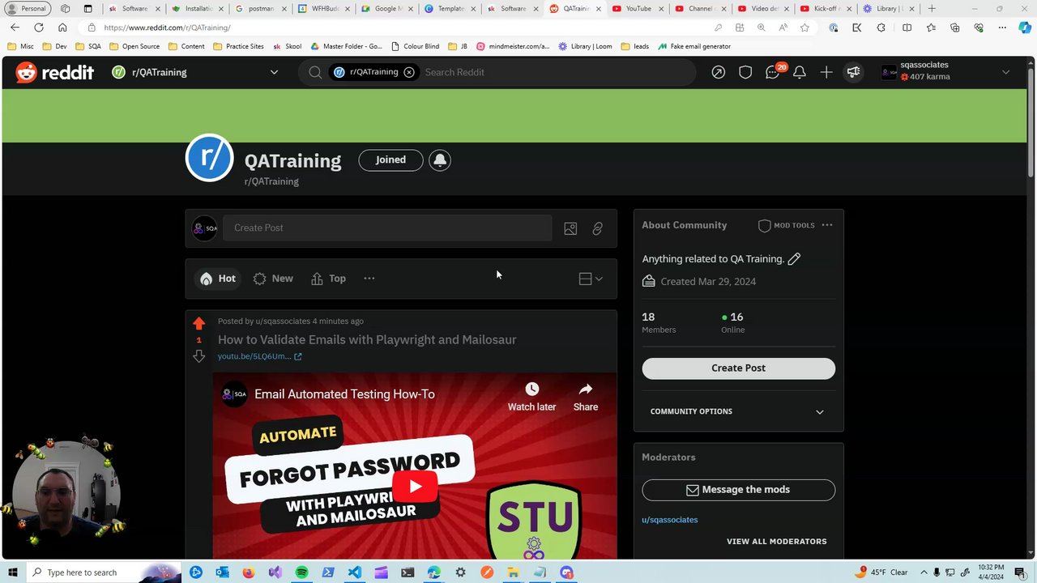1037x583 pixels.
Task: Open u/sqassociates moderator link
Action: pos(669,520)
